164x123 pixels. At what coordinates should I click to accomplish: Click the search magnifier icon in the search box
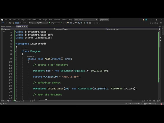pos(96,20)
